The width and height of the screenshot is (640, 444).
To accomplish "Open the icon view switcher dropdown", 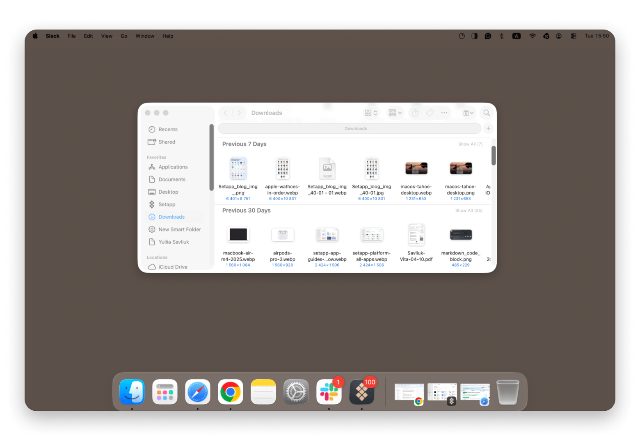I will coord(371,113).
